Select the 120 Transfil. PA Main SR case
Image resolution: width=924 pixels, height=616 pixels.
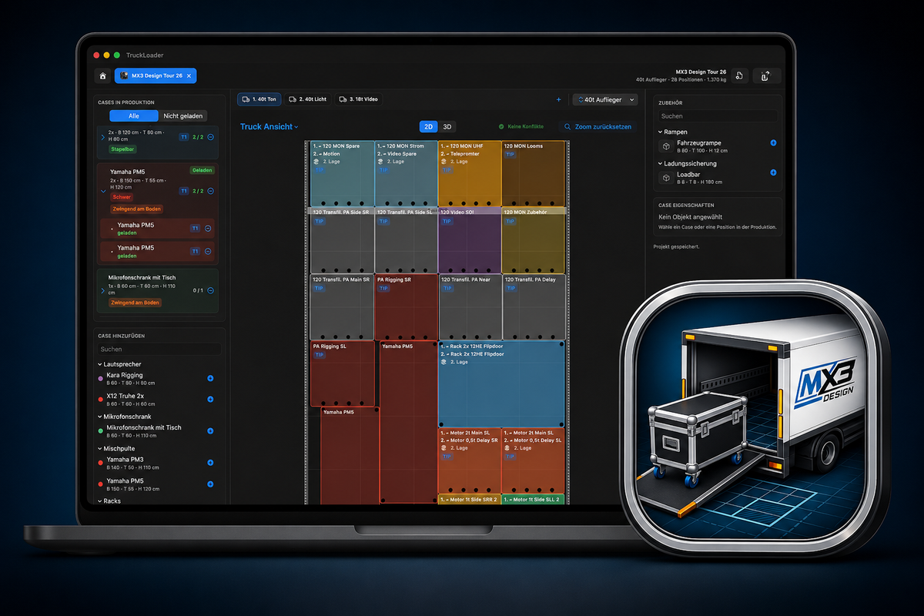(343, 307)
